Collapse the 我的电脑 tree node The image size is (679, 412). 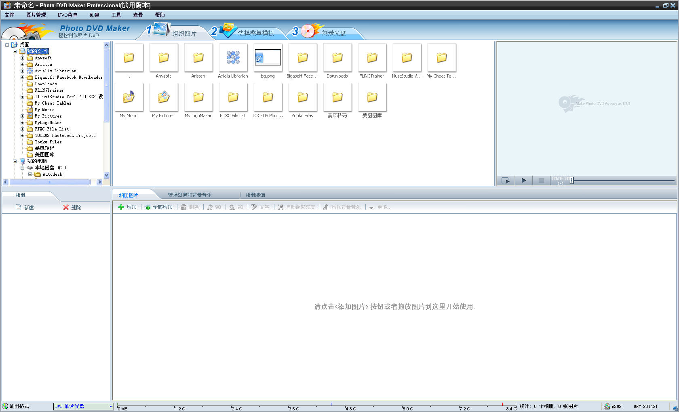pos(15,161)
